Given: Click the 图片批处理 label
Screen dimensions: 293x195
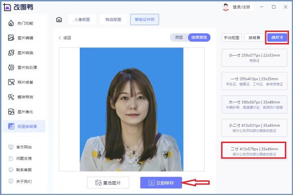Looking at the screenshot, I should click(27, 67).
